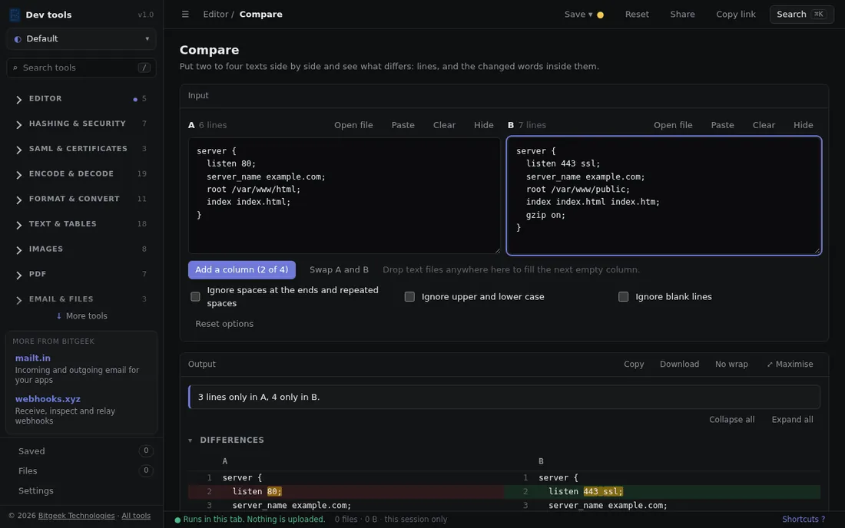Enable ignore spaces at ends checkbox
This screenshot has height=528, width=845.
[195, 296]
